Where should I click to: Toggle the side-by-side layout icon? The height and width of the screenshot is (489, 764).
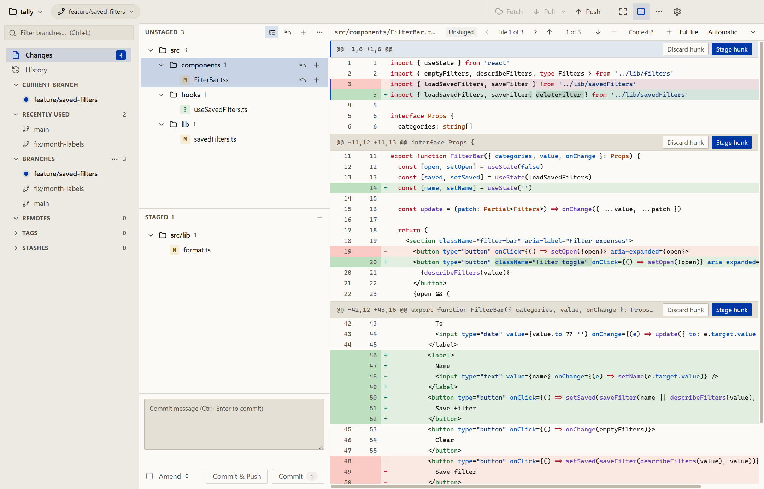641,12
